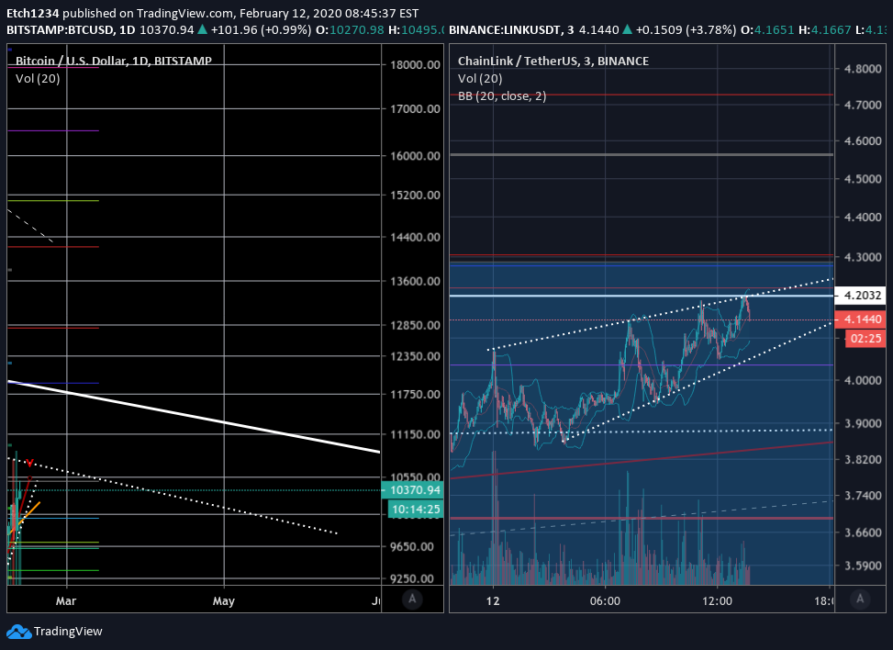Click the red 4.1440 current price label
The width and height of the screenshot is (893, 650).
point(860,319)
